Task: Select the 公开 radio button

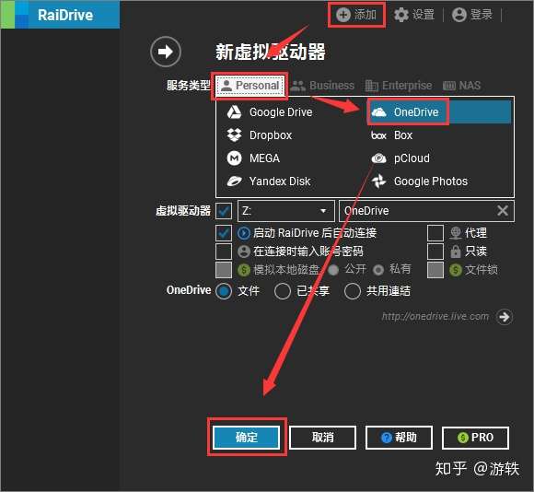Action: pyautogui.click(x=333, y=270)
